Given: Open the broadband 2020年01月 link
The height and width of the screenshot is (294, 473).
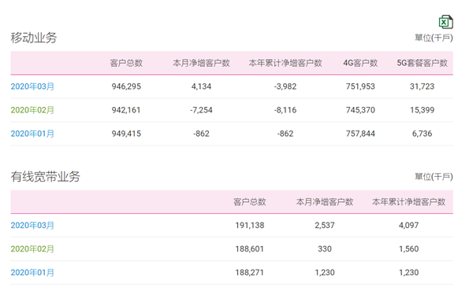Looking at the screenshot, I should point(32,273).
